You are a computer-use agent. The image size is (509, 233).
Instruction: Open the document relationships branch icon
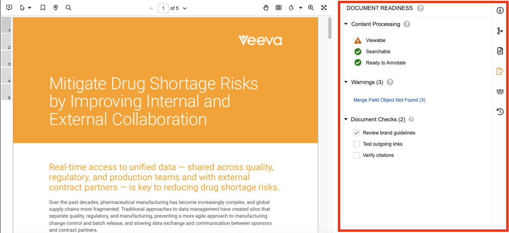coord(500,31)
